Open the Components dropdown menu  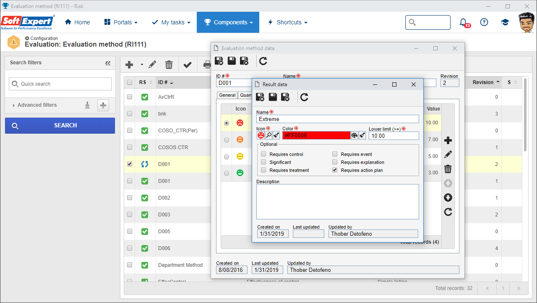(x=228, y=22)
